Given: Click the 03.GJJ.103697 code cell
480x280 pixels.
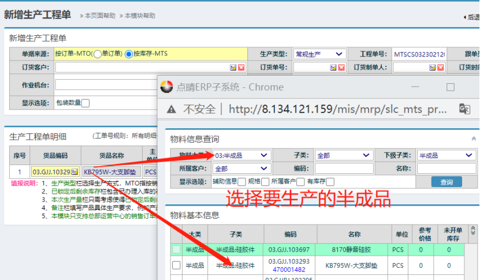Looking at the screenshot, I should [x=289, y=250].
